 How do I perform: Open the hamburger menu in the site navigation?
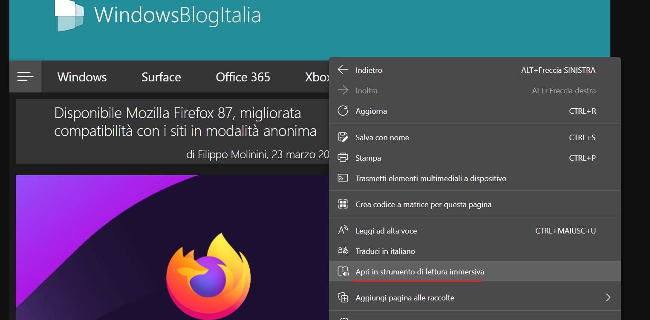pyautogui.click(x=25, y=77)
